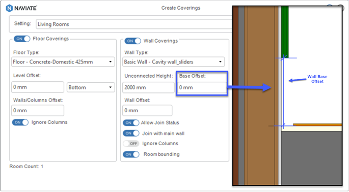Image resolution: width=349 pixels, height=192 pixels.
Task: Toggle the Wall Coverings switch
Action: [x=132, y=41]
